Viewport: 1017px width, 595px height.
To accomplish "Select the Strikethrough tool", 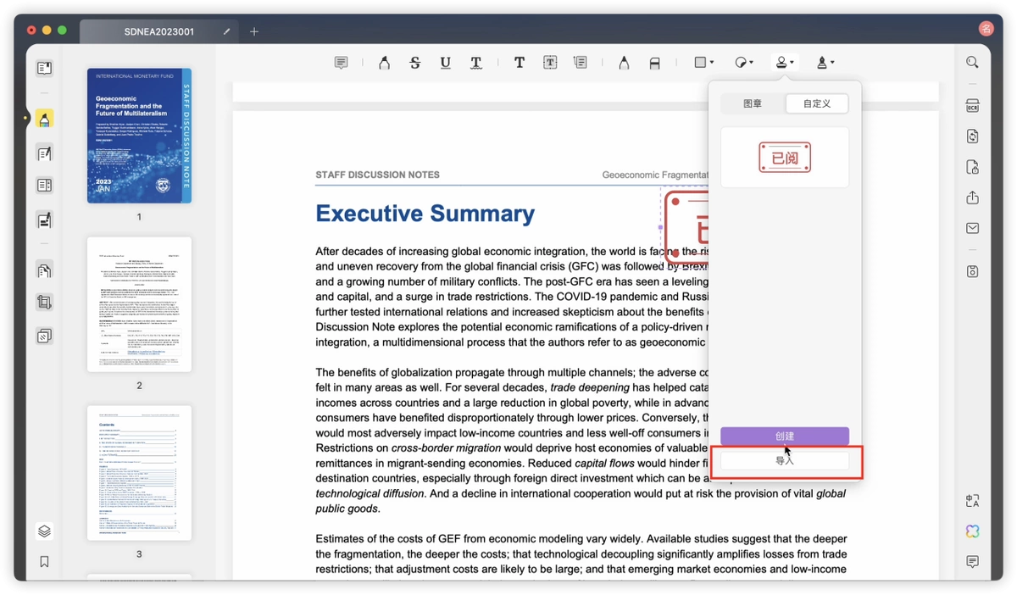I will click(x=414, y=63).
